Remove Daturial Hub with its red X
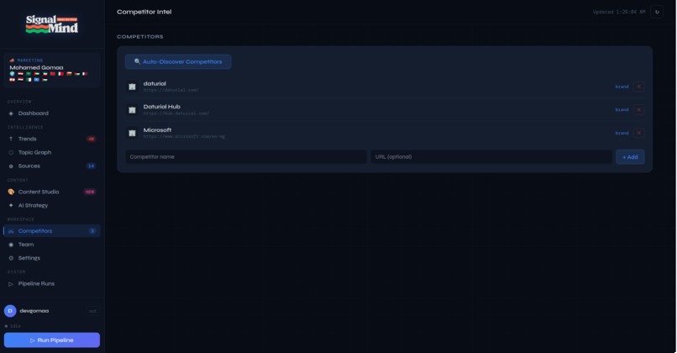The height and width of the screenshot is (353, 677). coord(638,110)
